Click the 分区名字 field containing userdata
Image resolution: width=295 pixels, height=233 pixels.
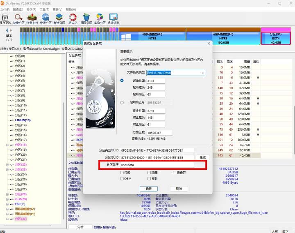(x=157, y=165)
